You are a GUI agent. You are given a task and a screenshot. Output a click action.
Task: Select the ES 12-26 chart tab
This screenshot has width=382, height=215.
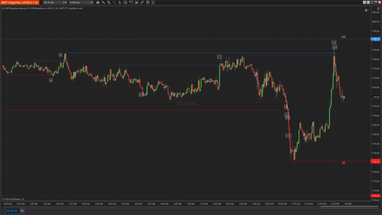click(x=12, y=211)
